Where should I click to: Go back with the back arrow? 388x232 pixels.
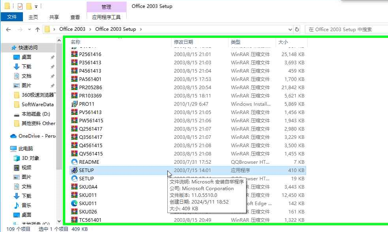(8, 30)
